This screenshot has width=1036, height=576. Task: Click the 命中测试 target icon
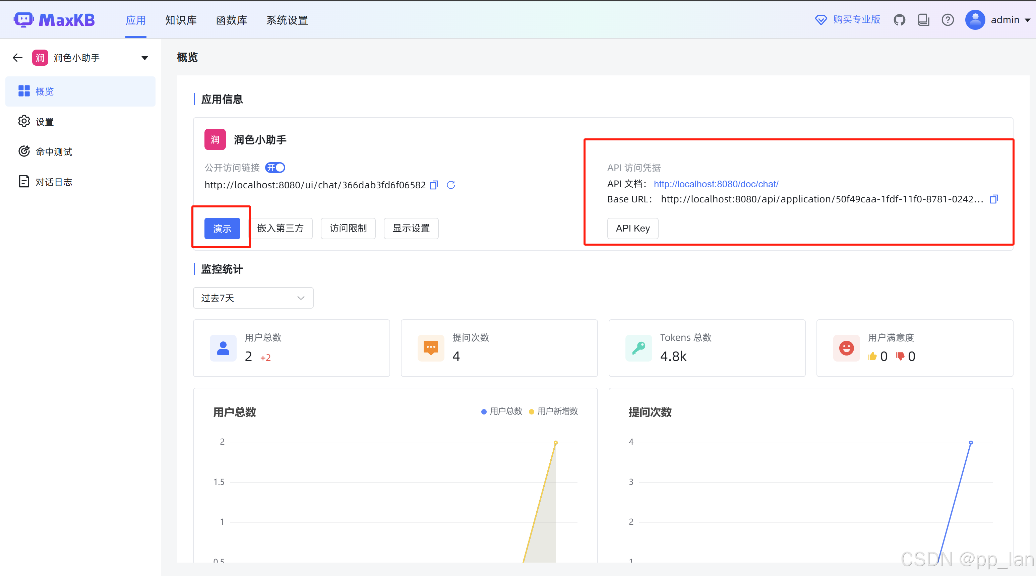click(24, 151)
